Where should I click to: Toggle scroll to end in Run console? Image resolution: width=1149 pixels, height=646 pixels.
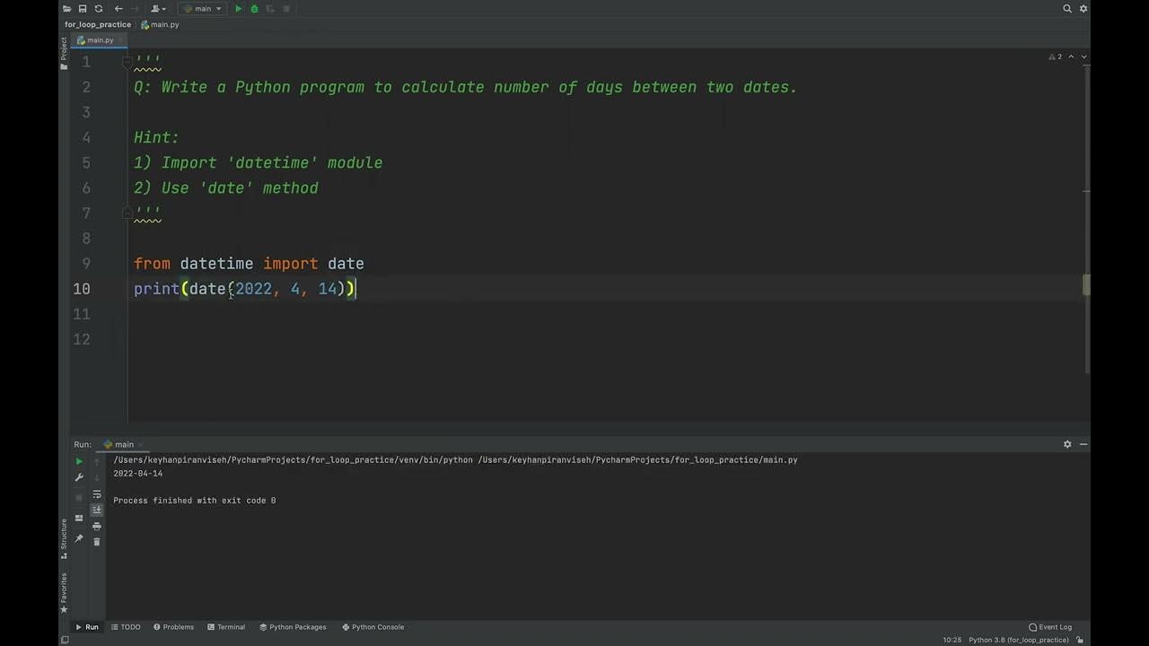[x=97, y=511]
